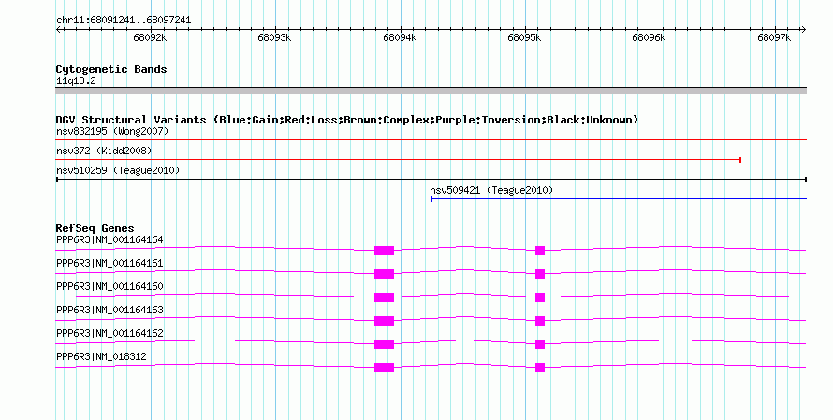Open transcript PPP6R3|NM_001164163 label
This screenshot has width=833, height=420.
point(110,310)
